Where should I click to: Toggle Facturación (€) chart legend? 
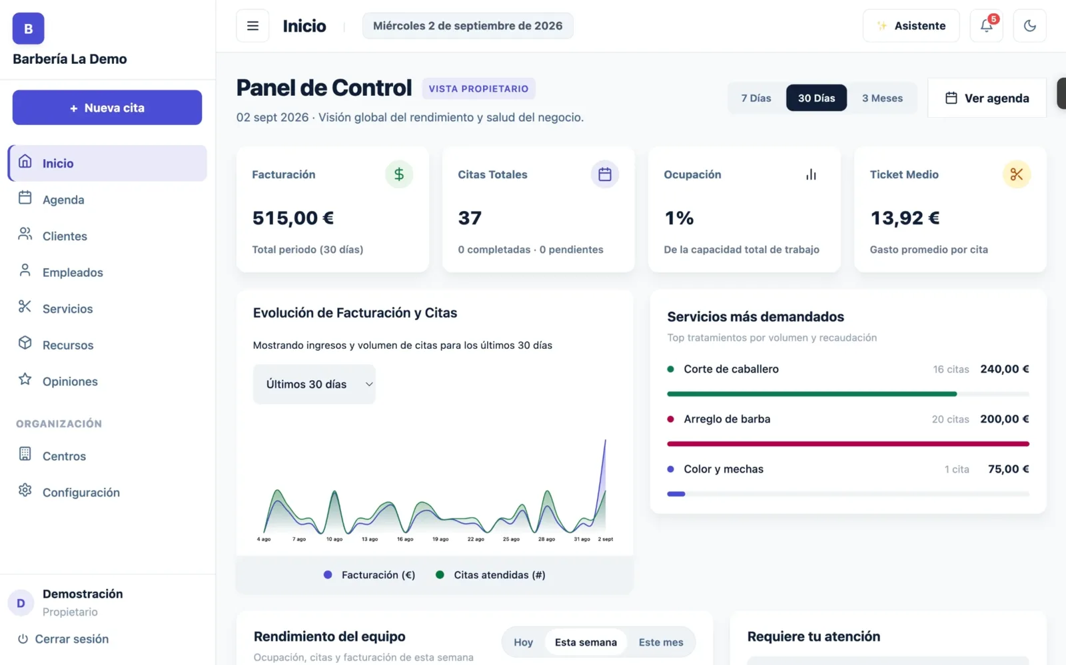click(x=370, y=575)
